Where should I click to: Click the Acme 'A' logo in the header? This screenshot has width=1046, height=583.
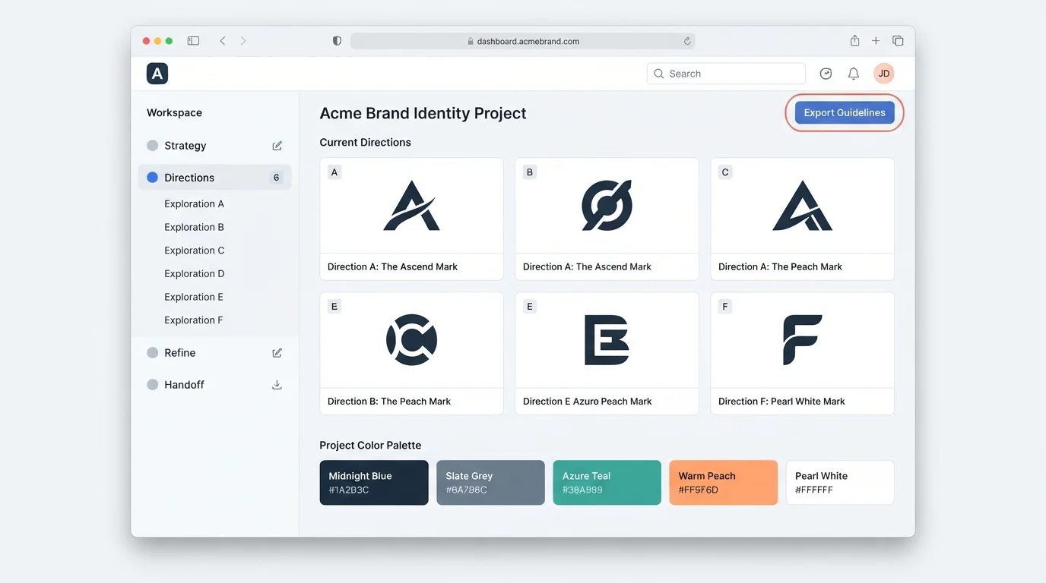(x=157, y=74)
